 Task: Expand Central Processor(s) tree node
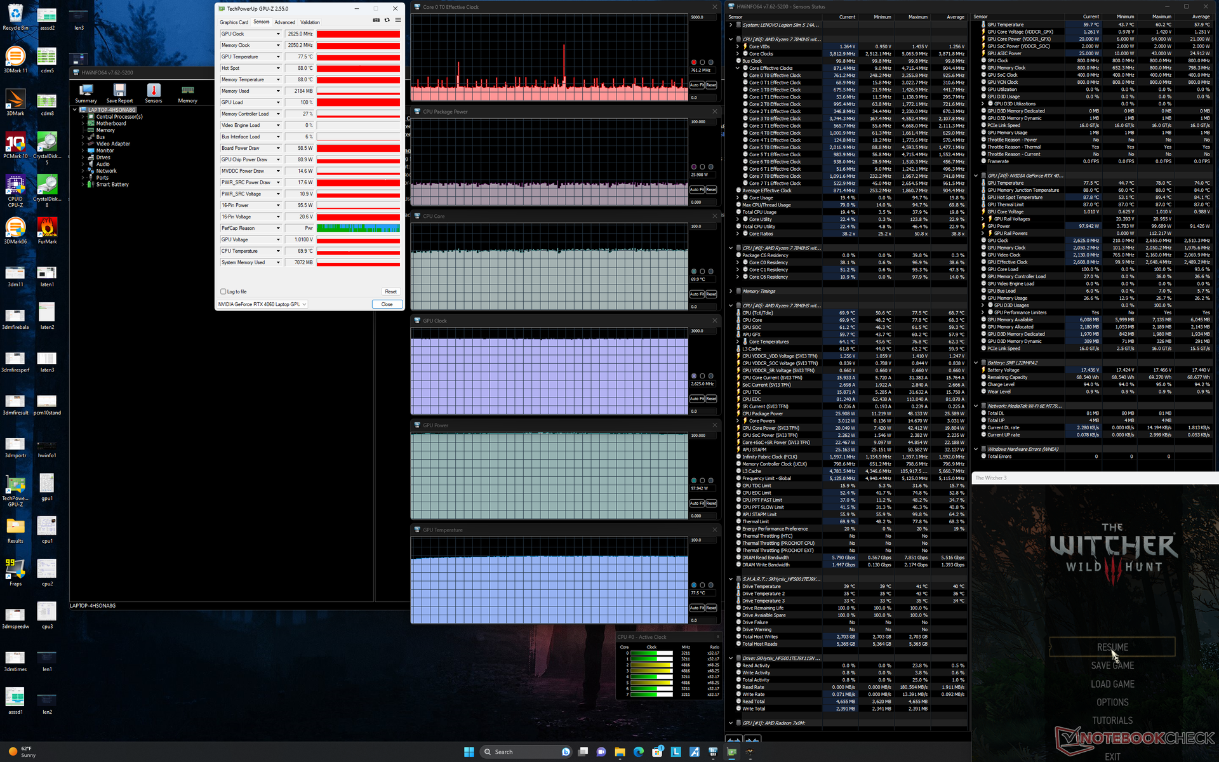tap(83, 117)
